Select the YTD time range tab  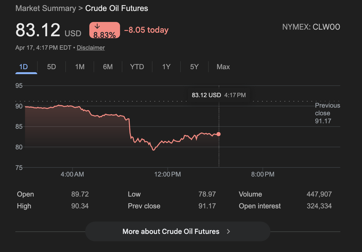137,67
